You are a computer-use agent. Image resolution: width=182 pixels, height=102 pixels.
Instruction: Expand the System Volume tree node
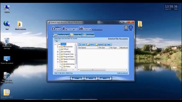tap(58, 59)
